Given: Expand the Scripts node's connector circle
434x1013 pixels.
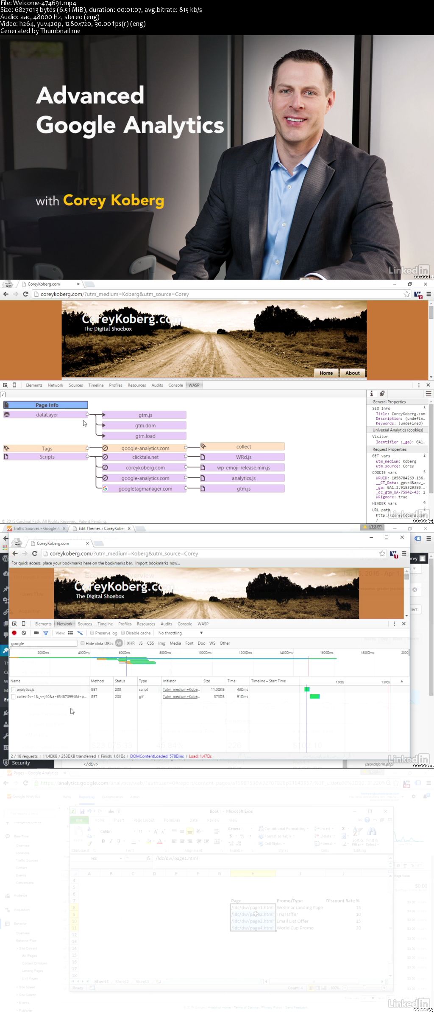Looking at the screenshot, I should 87,457.
